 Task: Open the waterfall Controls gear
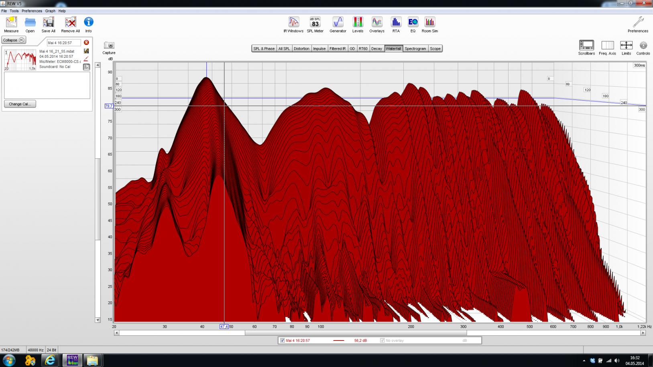click(x=643, y=48)
